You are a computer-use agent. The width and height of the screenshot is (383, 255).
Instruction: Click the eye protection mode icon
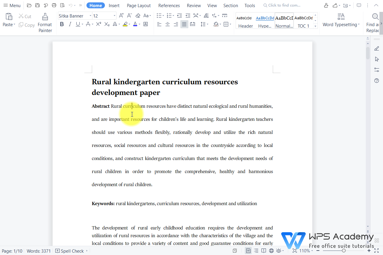click(x=278, y=251)
